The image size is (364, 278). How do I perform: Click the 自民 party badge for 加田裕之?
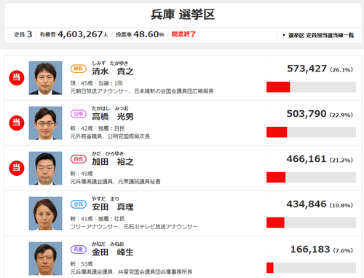(79, 159)
